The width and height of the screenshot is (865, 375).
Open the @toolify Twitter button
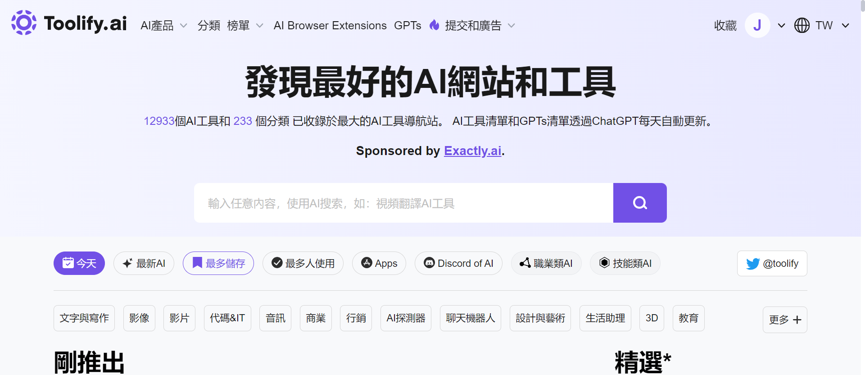[x=772, y=263]
